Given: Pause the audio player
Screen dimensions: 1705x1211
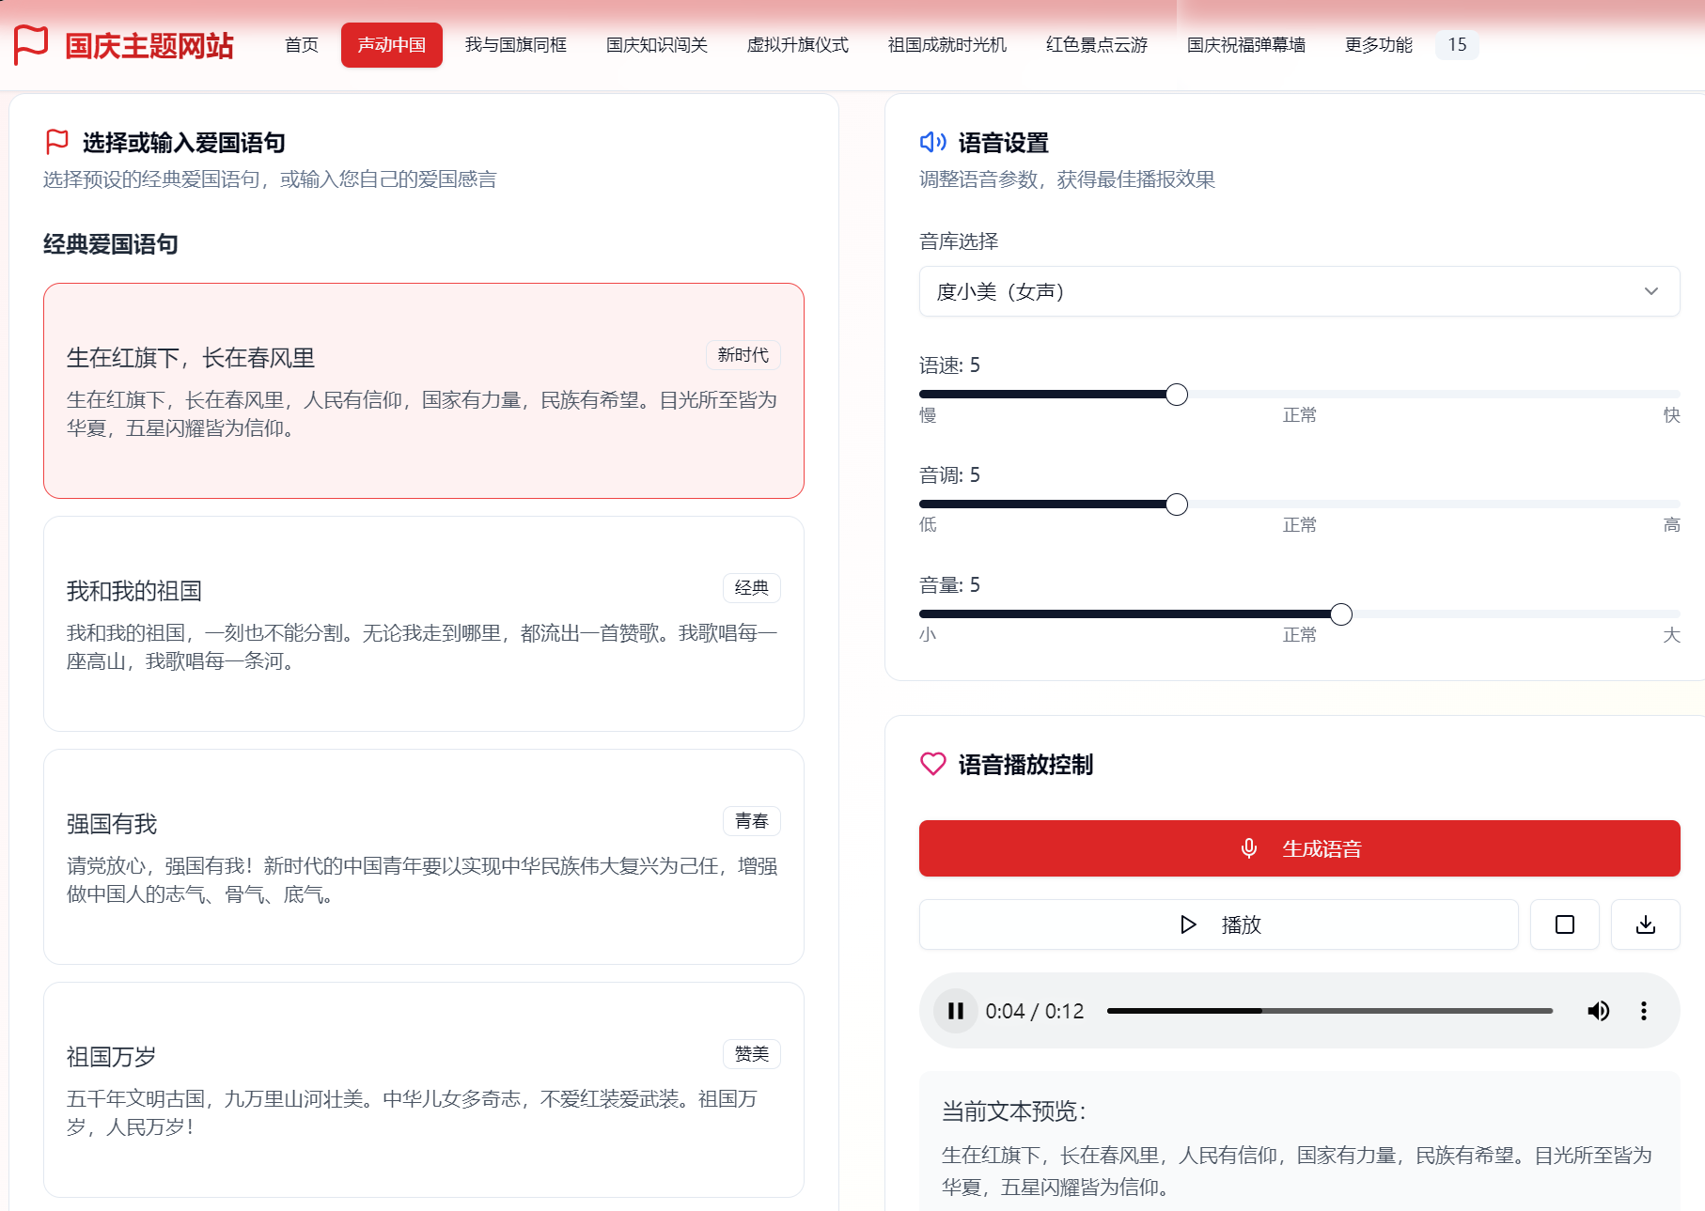Looking at the screenshot, I should [x=956, y=1011].
